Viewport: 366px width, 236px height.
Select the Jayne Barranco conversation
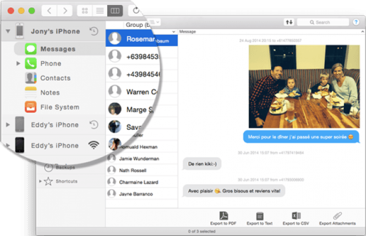coord(141,194)
